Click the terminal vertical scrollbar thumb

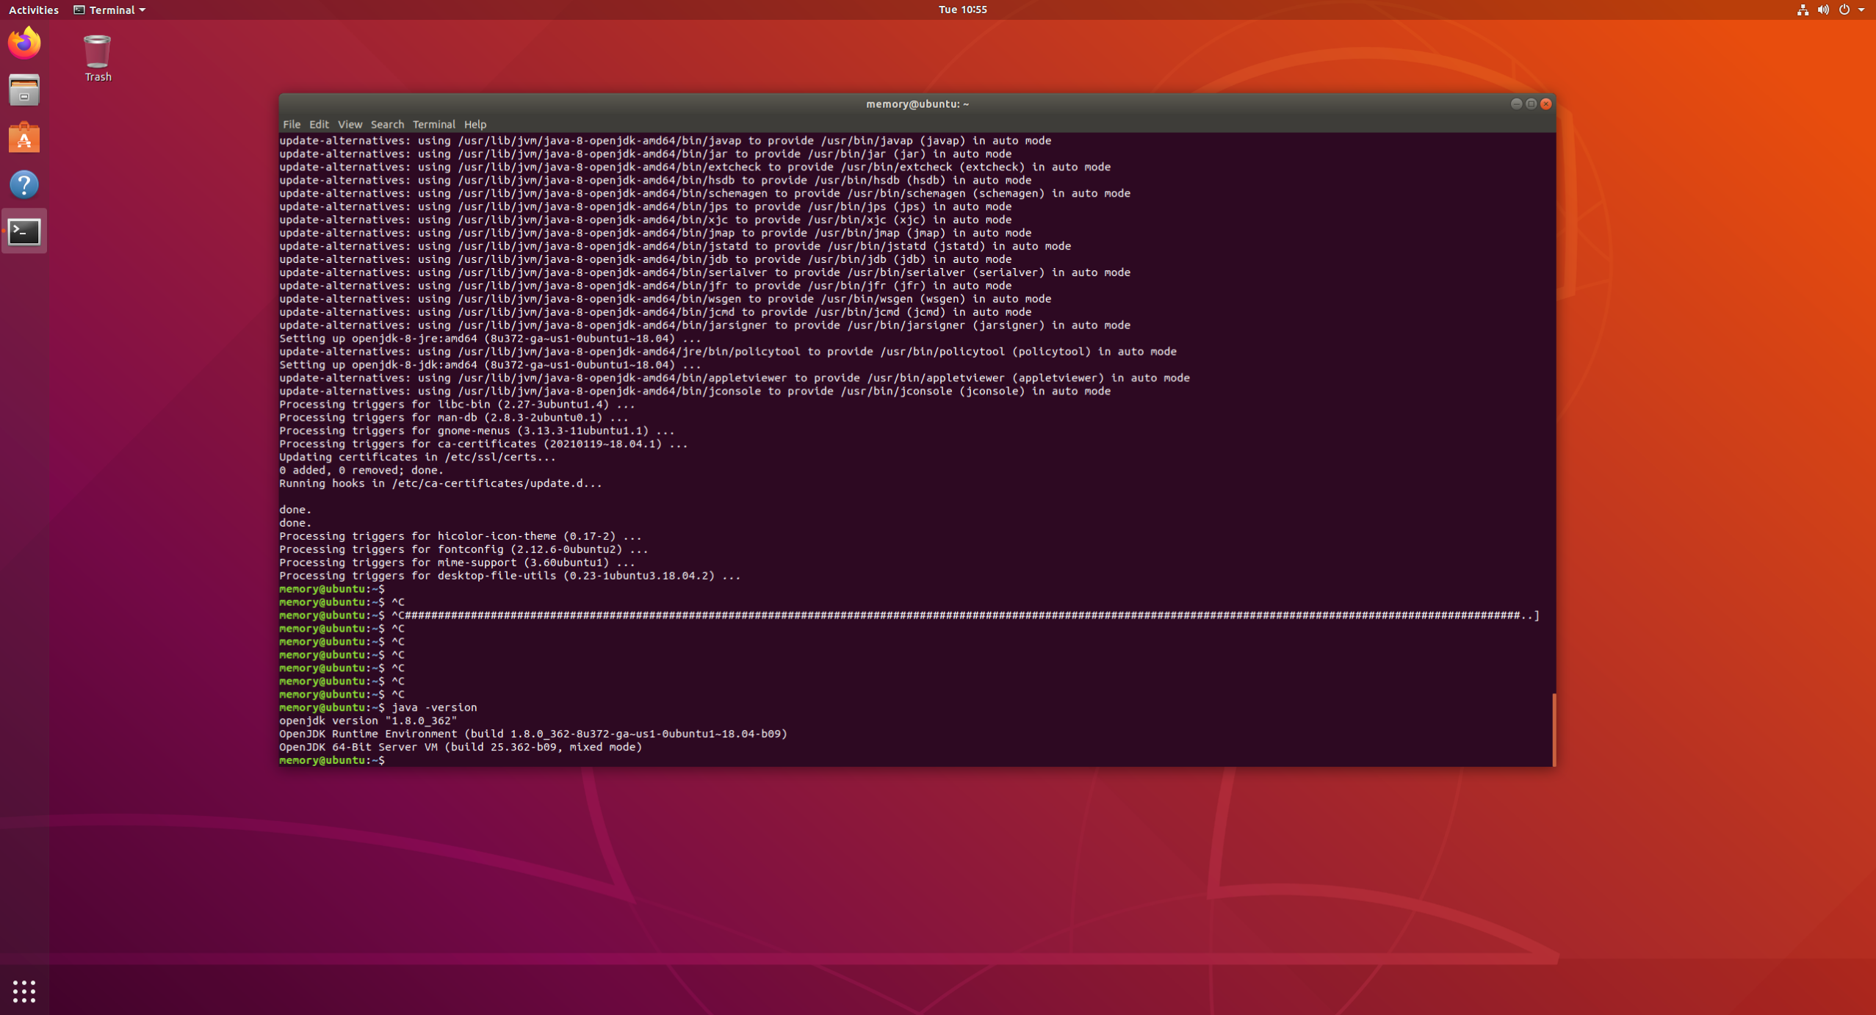click(1553, 729)
